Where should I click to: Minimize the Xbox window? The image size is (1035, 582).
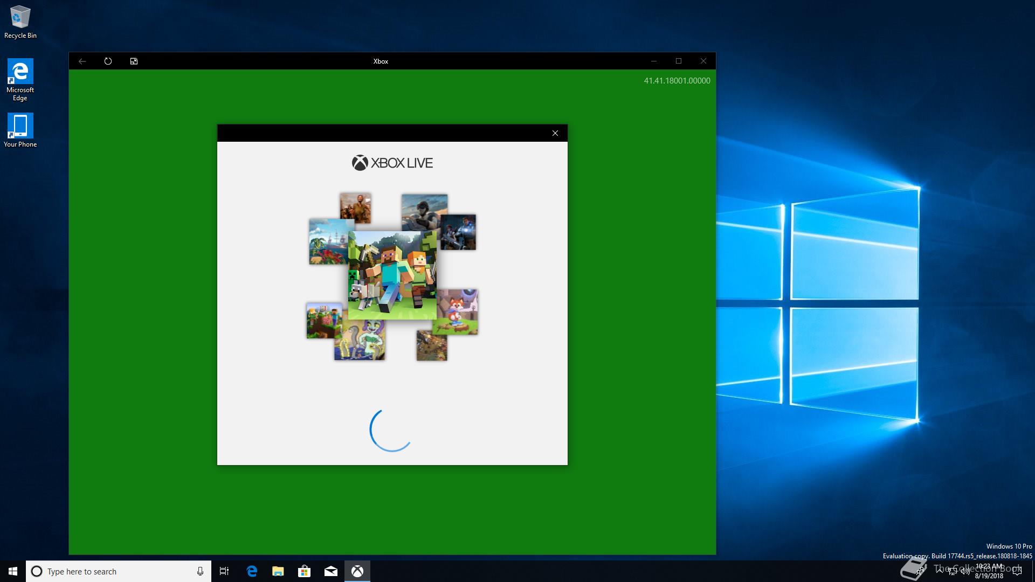[654, 61]
